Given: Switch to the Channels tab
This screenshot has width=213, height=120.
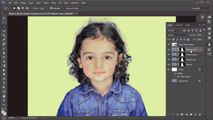Looking at the screenshot, I should point(179,25).
